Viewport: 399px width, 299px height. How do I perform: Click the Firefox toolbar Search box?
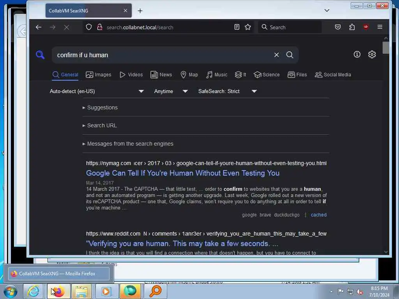click(x=290, y=27)
